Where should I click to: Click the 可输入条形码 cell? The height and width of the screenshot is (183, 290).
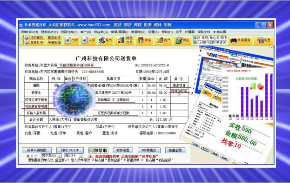click(36, 113)
